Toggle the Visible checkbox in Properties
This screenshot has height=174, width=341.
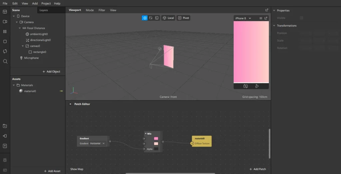coord(301,18)
